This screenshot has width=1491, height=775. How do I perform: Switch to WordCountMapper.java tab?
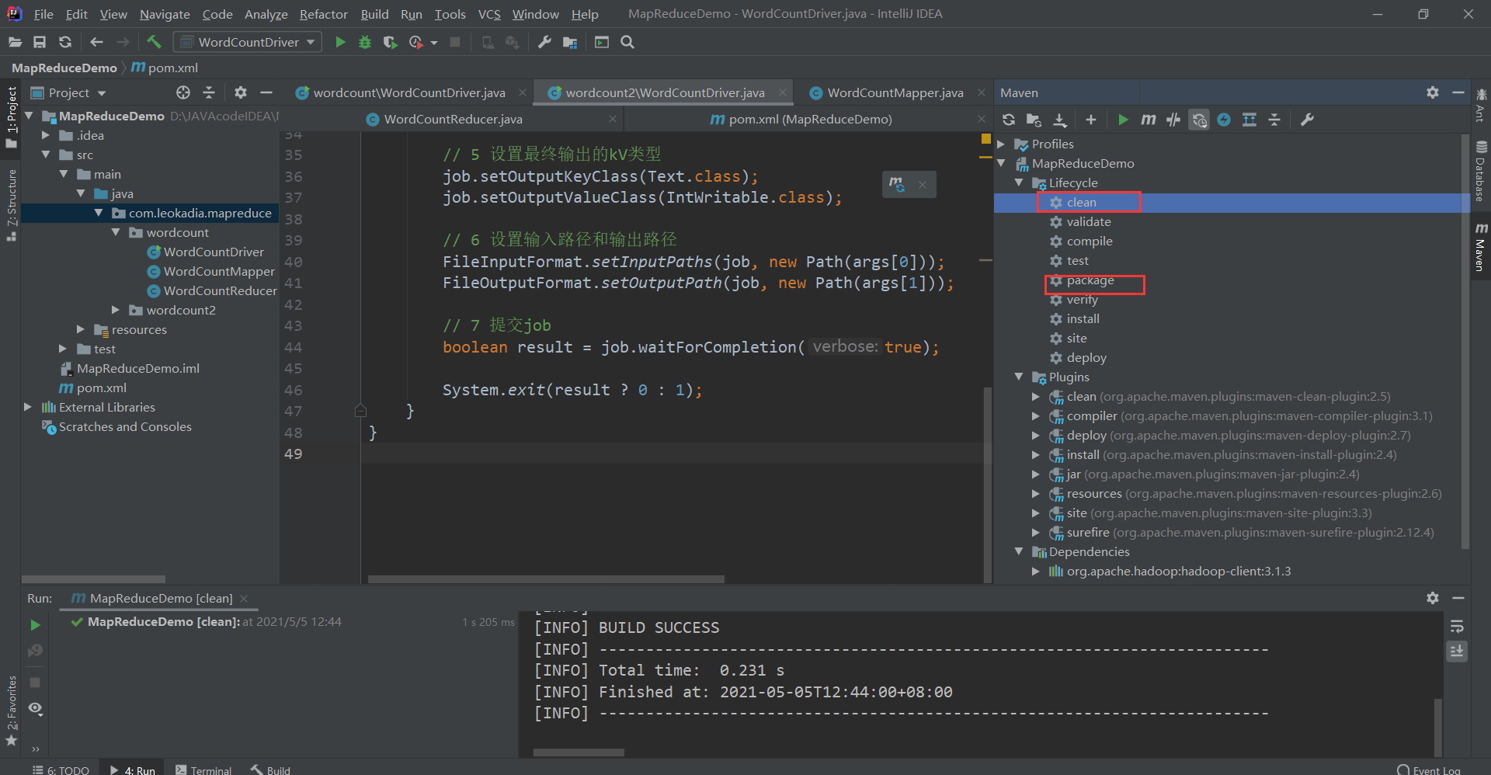click(x=895, y=92)
